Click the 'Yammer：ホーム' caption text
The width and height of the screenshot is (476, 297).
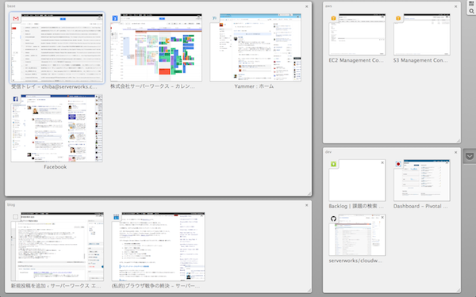pyautogui.click(x=254, y=86)
